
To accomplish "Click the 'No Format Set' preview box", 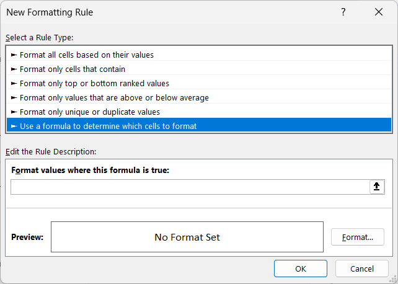I will pos(187,237).
